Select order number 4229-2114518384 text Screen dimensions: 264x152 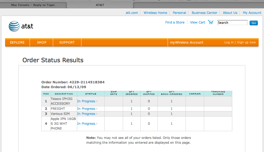(87, 82)
